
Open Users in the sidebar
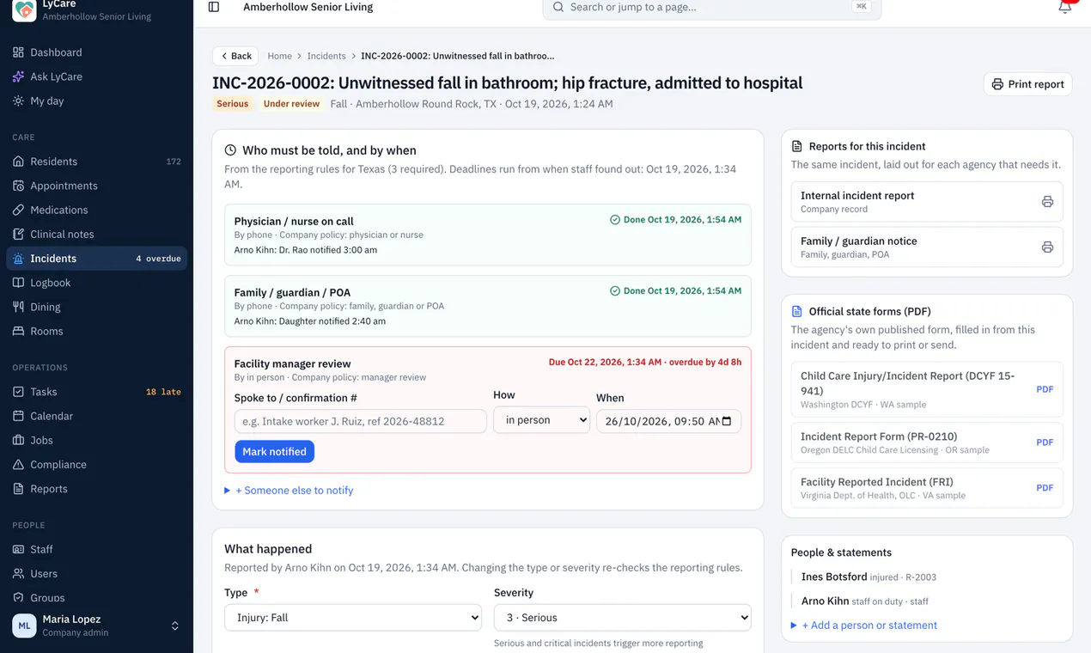pyautogui.click(x=96, y=573)
